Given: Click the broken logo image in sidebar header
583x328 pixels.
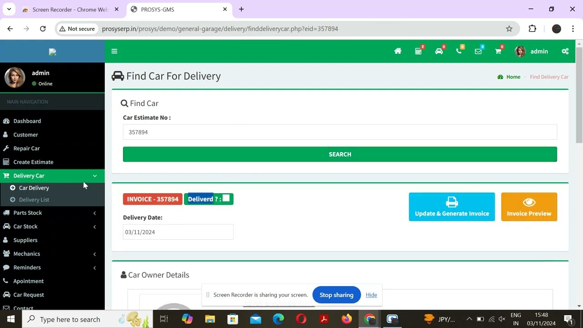Looking at the screenshot, I should coord(52,52).
